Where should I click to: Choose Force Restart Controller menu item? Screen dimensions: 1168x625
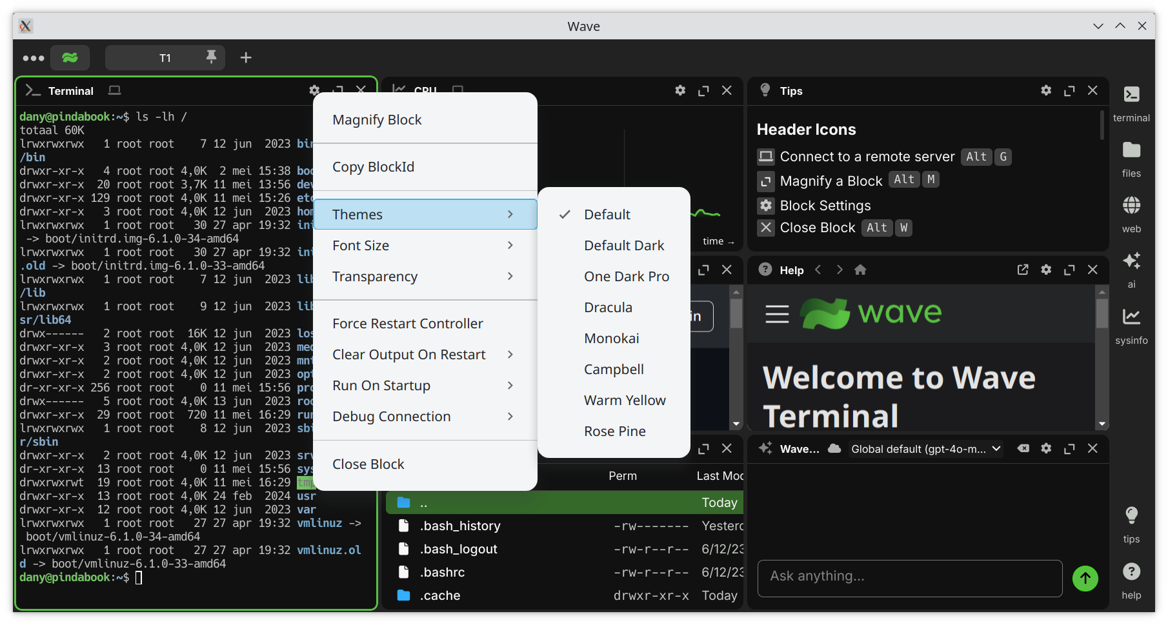(x=425, y=324)
